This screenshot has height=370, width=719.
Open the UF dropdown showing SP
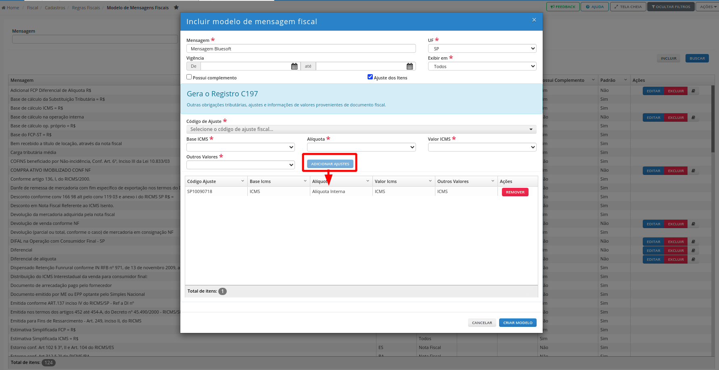(482, 49)
